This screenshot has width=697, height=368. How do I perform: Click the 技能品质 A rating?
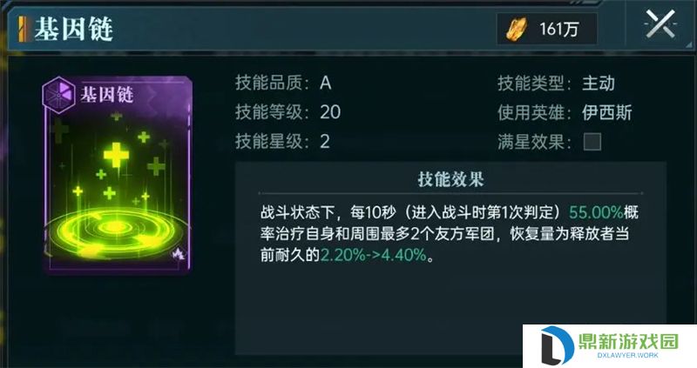(325, 83)
